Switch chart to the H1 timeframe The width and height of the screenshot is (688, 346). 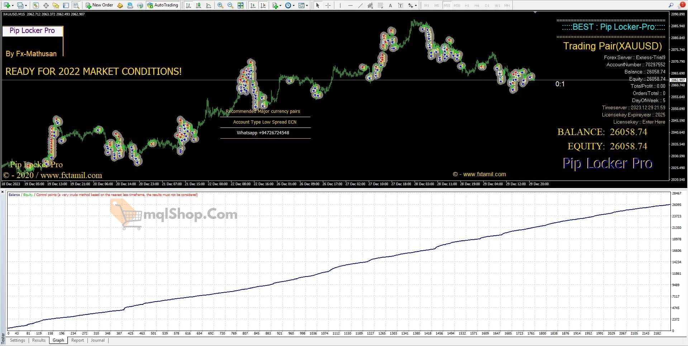(x=467, y=5)
